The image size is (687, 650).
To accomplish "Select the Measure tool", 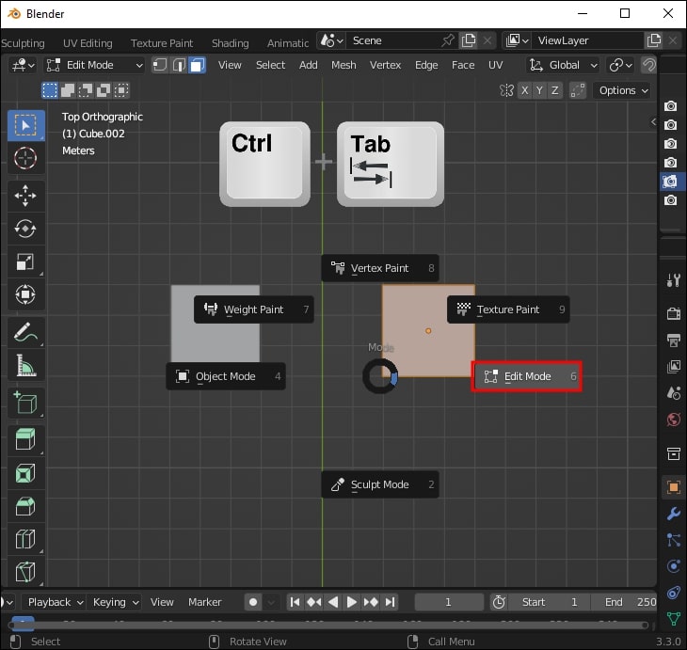I will coord(25,365).
